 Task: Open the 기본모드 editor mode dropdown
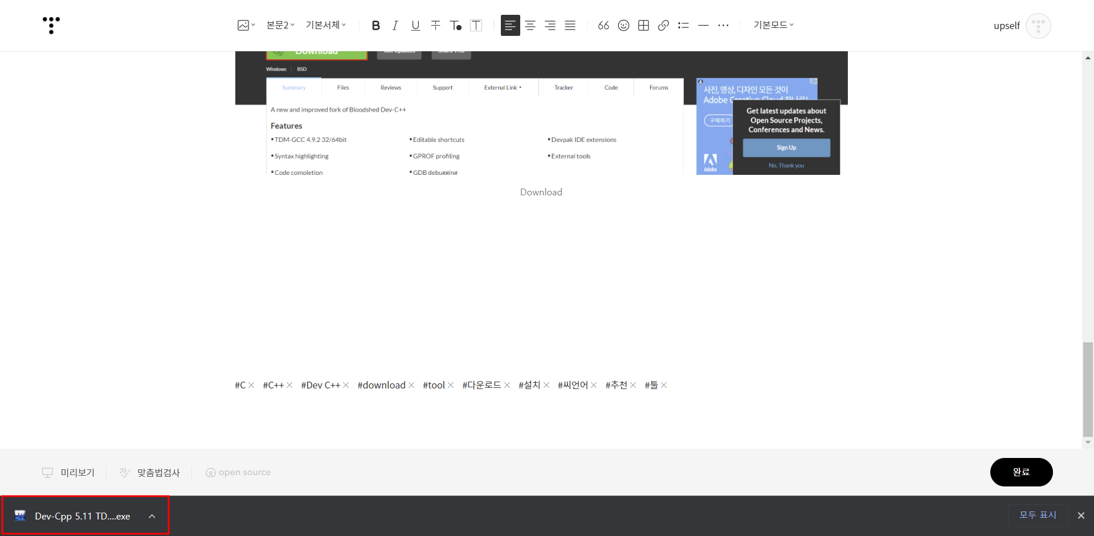[x=773, y=25]
